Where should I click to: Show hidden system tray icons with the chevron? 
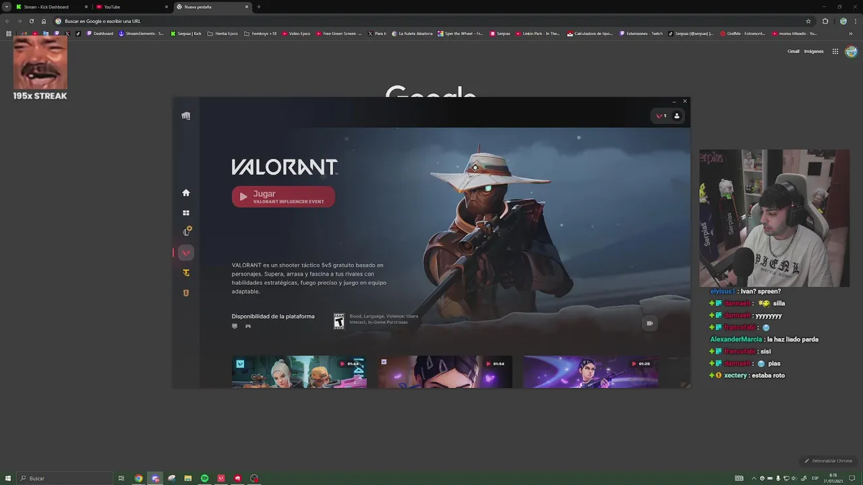pos(754,478)
